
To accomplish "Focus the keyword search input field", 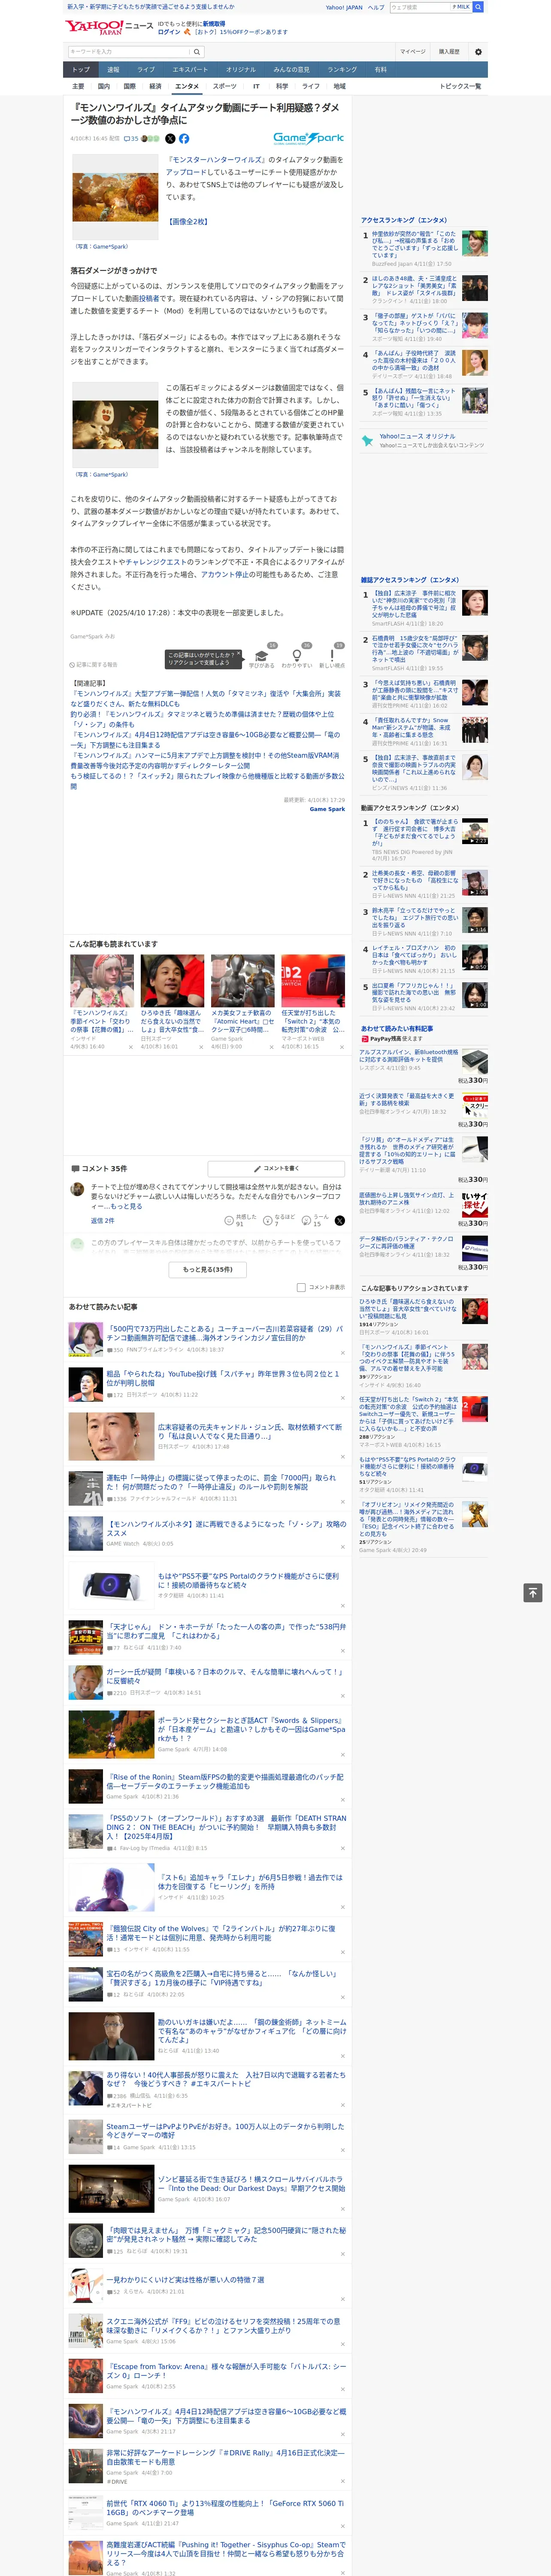I will pos(129,52).
